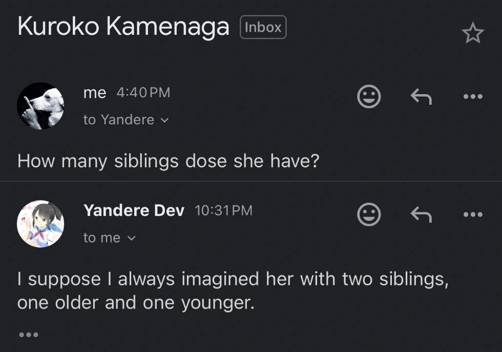Tap the sender name "me"
The height and width of the screenshot is (352, 502).
(x=95, y=93)
